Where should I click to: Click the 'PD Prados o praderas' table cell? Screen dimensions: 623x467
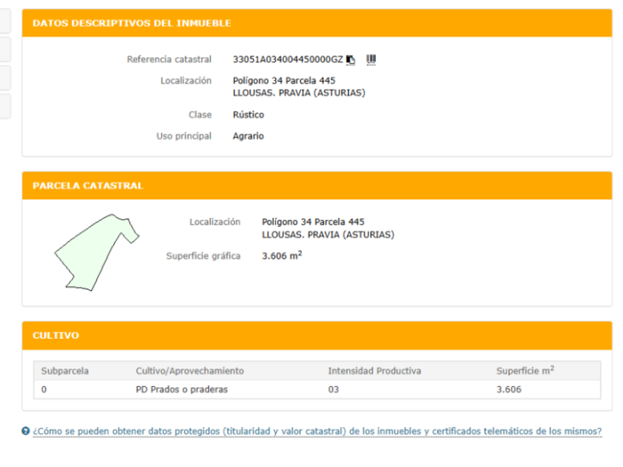[x=182, y=390]
